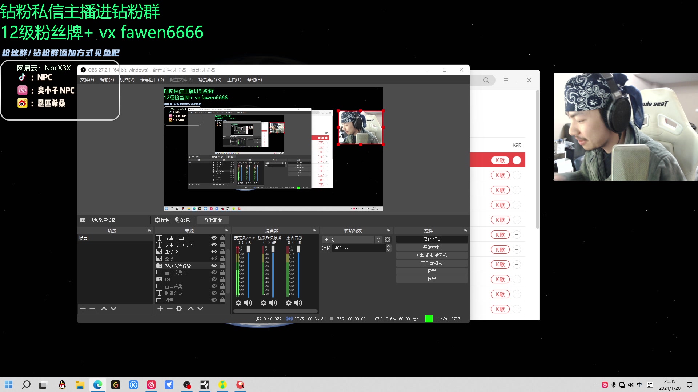Open 停靠窗口(D) menu

click(152, 80)
